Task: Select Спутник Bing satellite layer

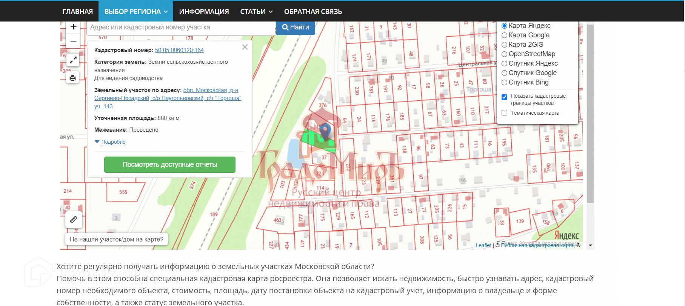Action: click(x=504, y=82)
